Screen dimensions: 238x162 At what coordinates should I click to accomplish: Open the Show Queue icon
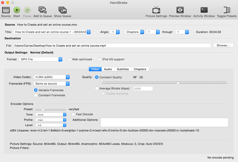63,10
